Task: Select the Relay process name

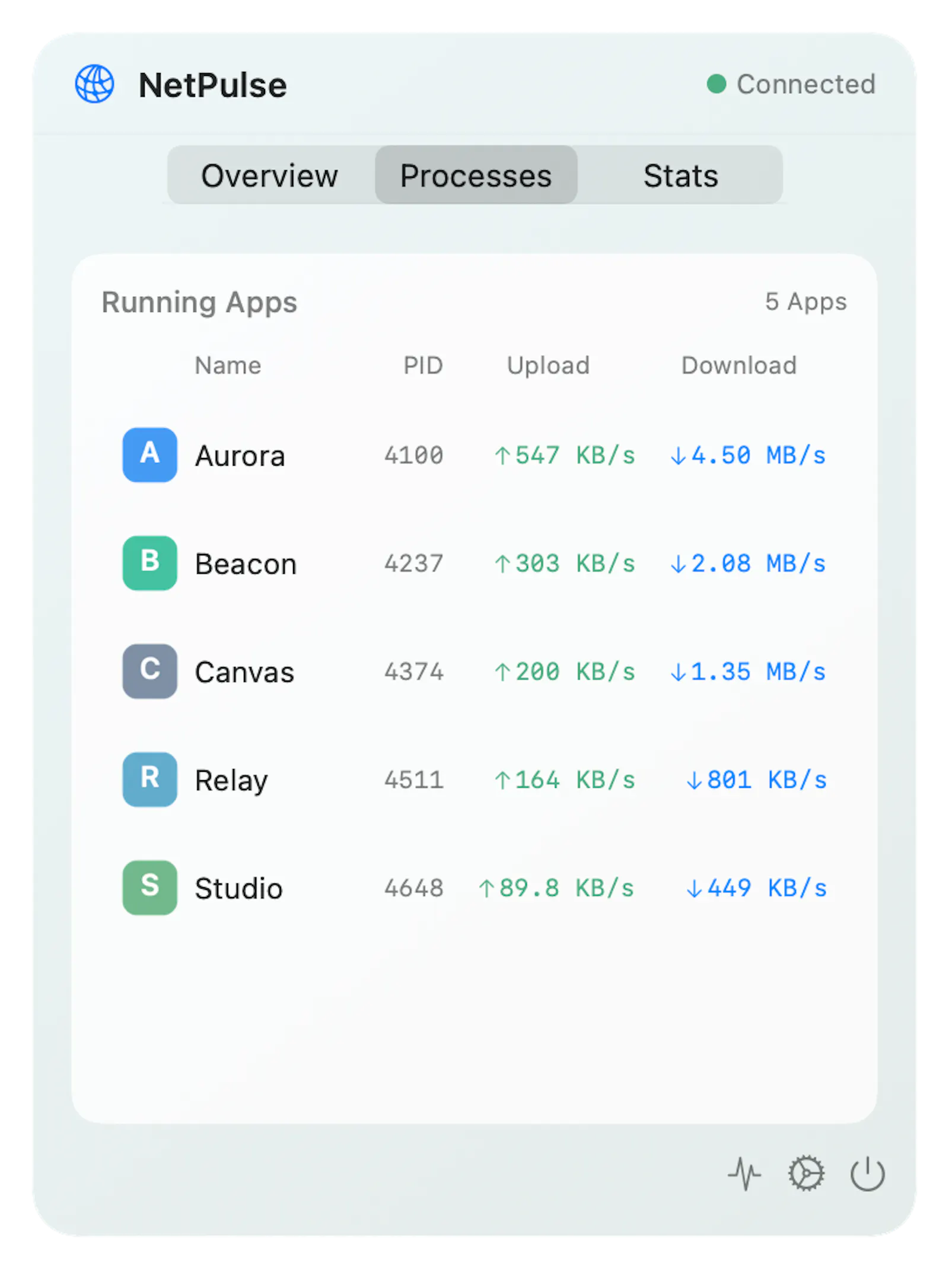Action: tap(231, 780)
